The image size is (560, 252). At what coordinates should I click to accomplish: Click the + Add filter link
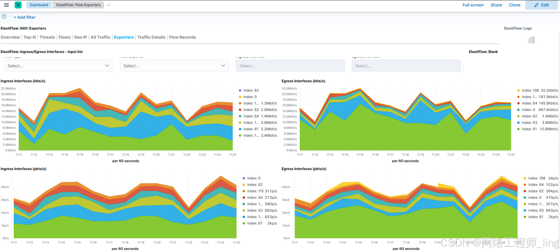tap(25, 17)
